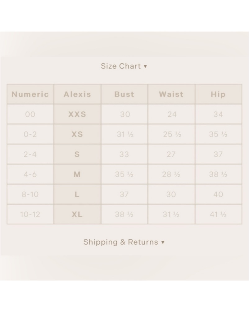This screenshot has height=311, width=249.
Task: Choose the M size cell
Action: pos(77,174)
